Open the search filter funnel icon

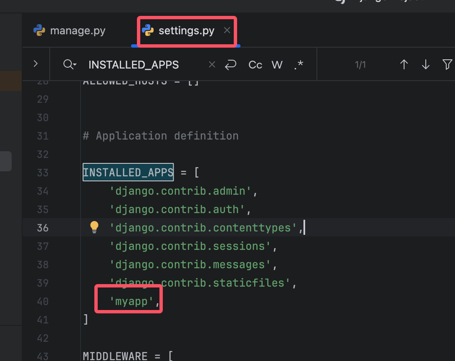pyautogui.click(x=447, y=65)
